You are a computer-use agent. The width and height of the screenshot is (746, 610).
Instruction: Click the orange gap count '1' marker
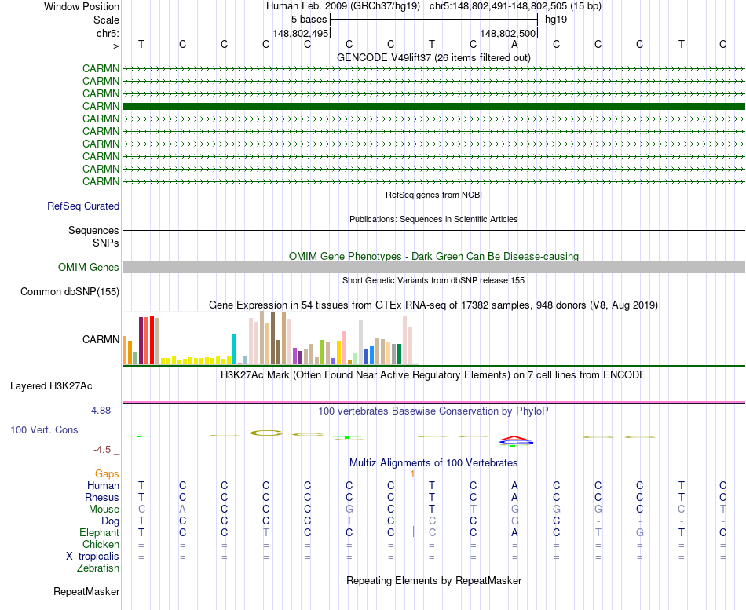[x=412, y=474]
